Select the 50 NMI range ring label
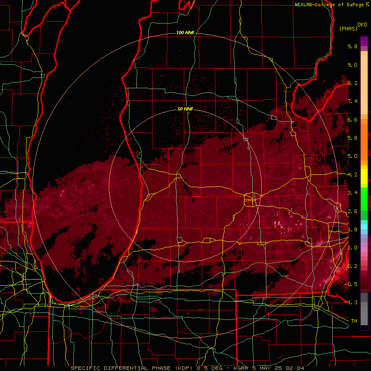This screenshot has height=371, width=371. tap(185, 109)
